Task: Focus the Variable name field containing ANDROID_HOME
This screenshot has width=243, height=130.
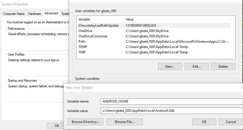Action: point(171,101)
